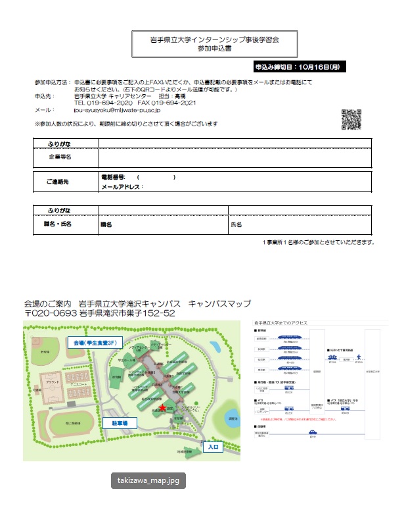404x506 pixels.
Task: Click the 岩手県立大学までのアクセス heading
Action: point(281,323)
